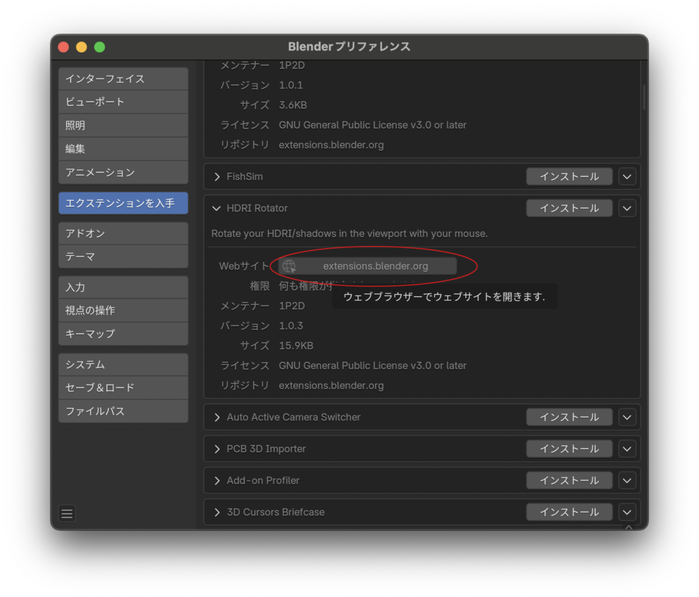Install the HDRI Rotator extension
The image size is (699, 597).
569,209
